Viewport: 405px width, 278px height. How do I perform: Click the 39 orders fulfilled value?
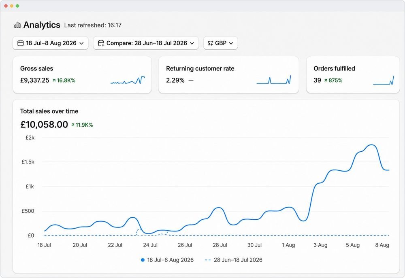pyautogui.click(x=317, y=80)
